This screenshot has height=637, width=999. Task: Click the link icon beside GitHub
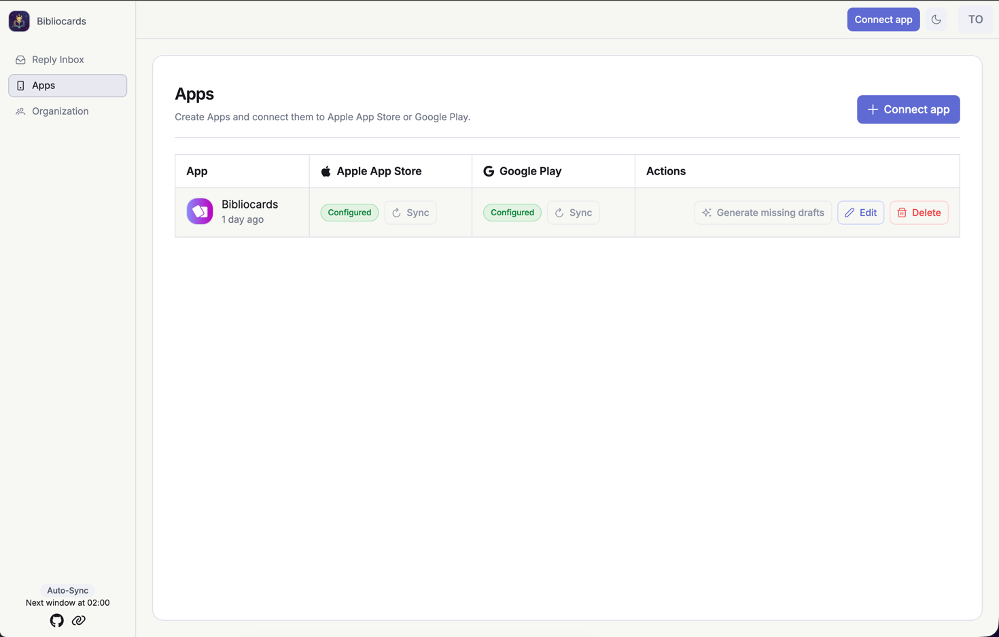point(79,621)
